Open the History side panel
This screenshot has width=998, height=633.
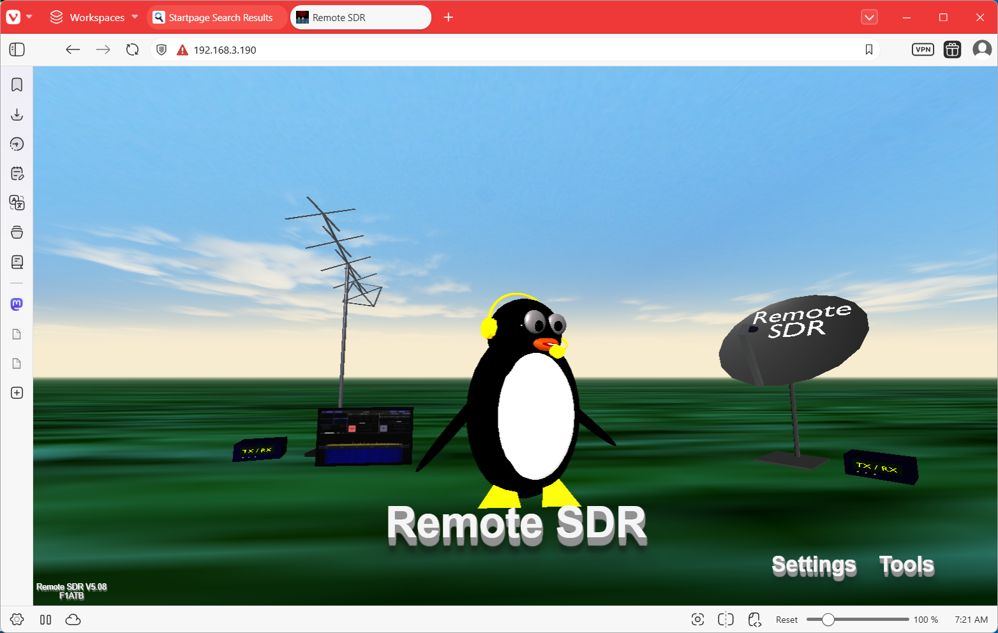(x=17, y=144)
